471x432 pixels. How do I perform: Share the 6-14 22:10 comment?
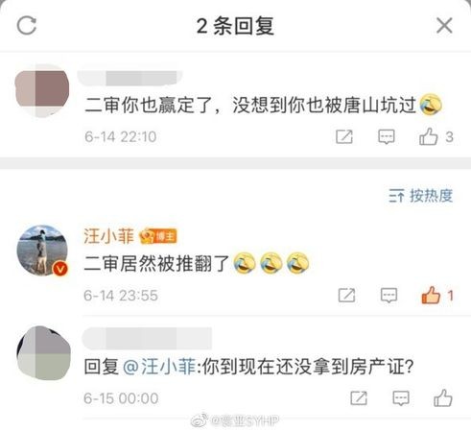(344, 137)
